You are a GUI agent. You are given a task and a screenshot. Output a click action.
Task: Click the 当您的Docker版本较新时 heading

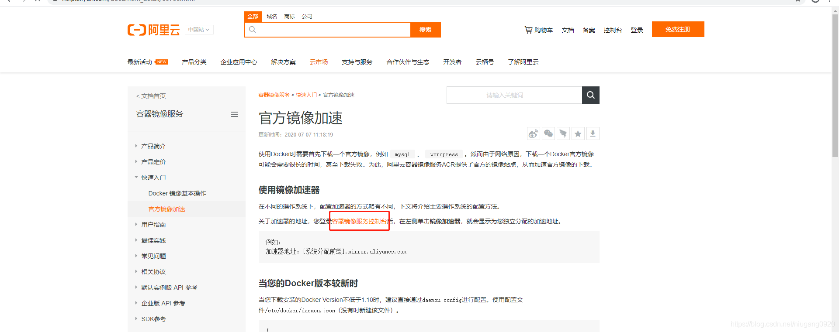click(308, 283)
